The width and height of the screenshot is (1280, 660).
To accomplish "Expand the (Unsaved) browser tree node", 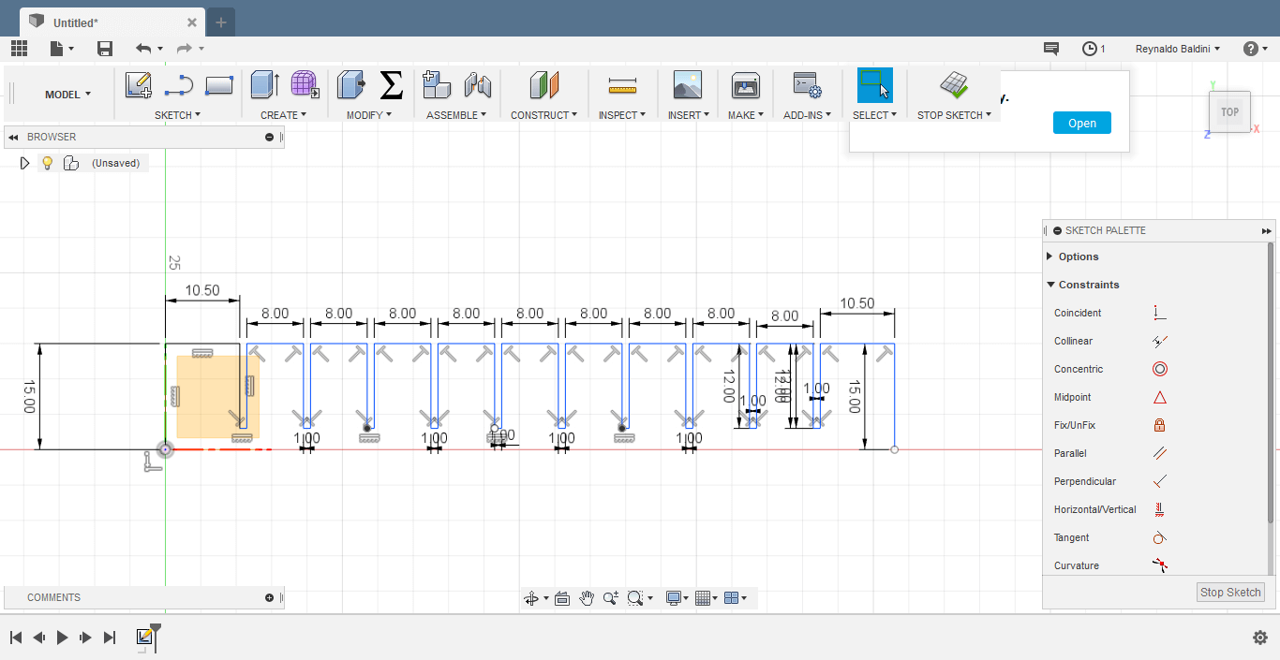I will pyautogui.click(x=25, y=163).
